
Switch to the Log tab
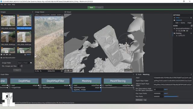(x=145, y=100)
